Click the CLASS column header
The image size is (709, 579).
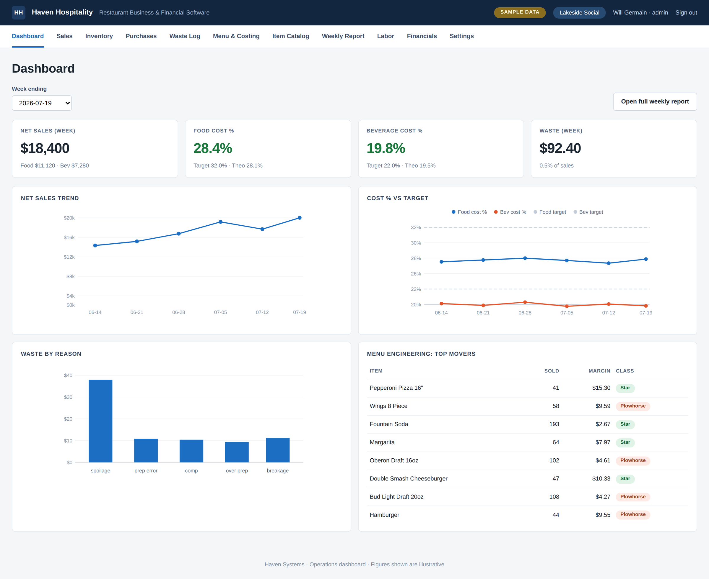[x=625, y=371]
